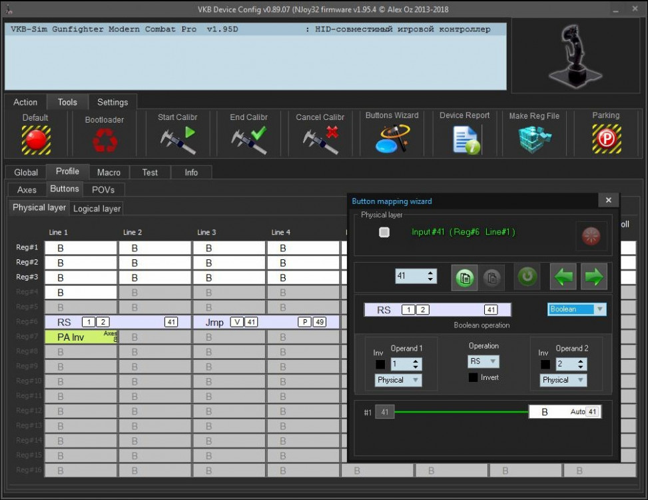Click the Bootloader recycle icon
This screenshot has height=500, width=648.
pyautogui.click(x=104, y=141)
